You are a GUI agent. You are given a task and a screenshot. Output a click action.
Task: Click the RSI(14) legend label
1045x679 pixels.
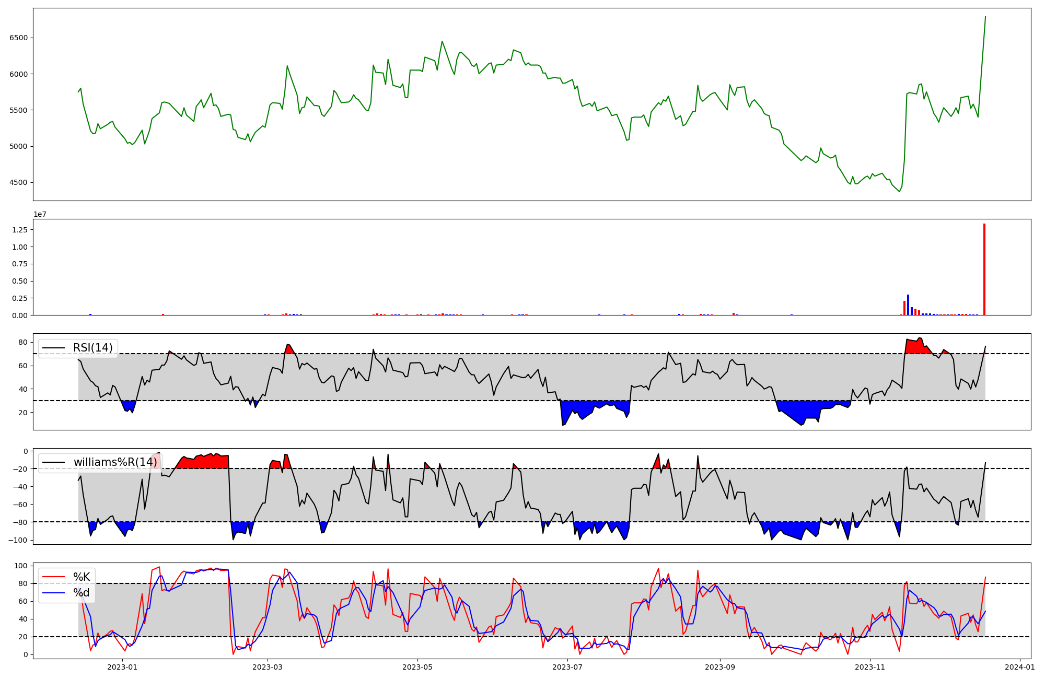(x=92, y=348)
